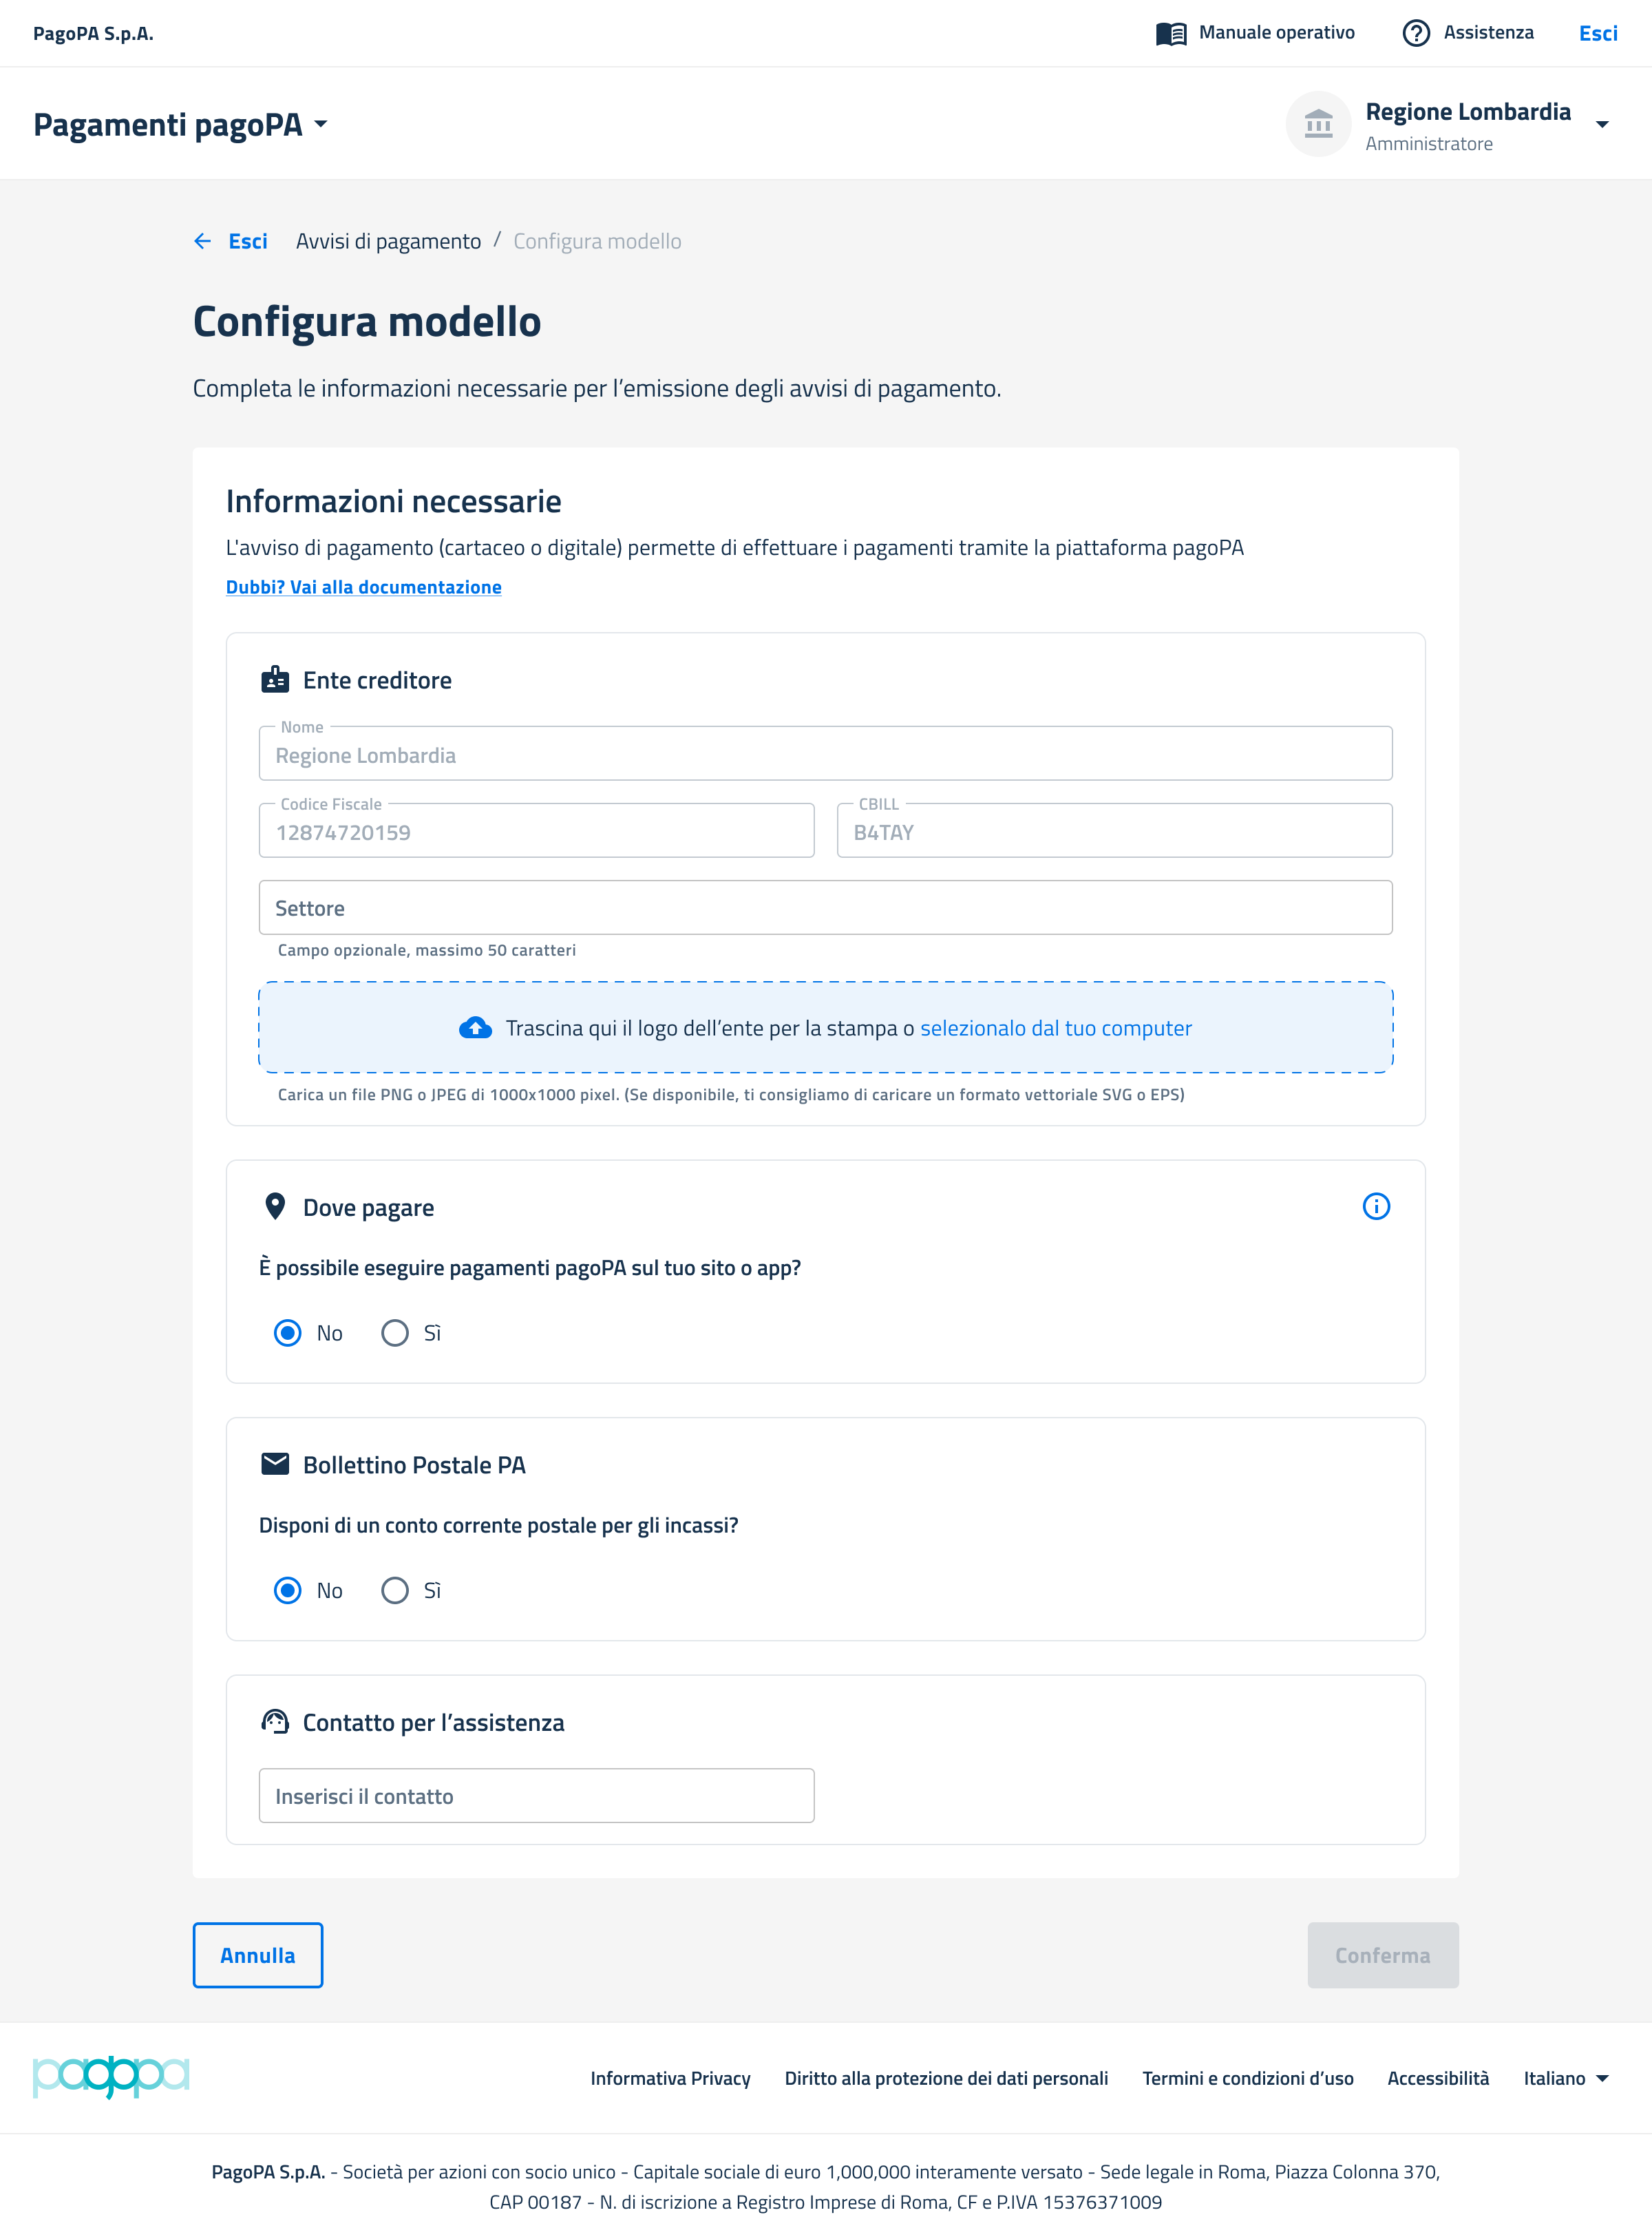This screenshot has width=1652, height=2239.
Task: Go to Avvisi di pagamento breadcrumb
Action: coord(388,241)
